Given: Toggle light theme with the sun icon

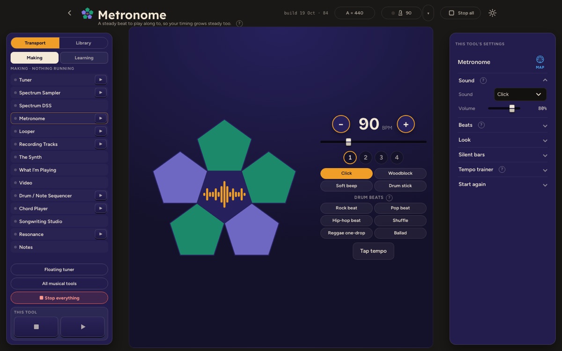Looking at the screenshot, I should 492,13.
